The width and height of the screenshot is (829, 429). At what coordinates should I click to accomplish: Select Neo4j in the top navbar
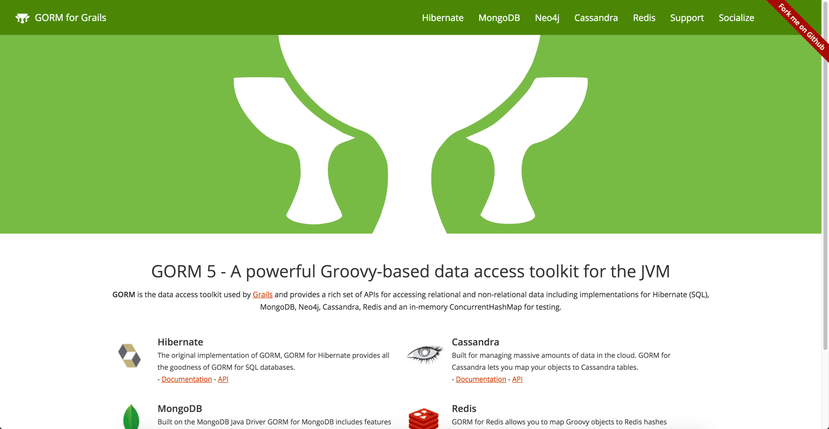point(547,18)
